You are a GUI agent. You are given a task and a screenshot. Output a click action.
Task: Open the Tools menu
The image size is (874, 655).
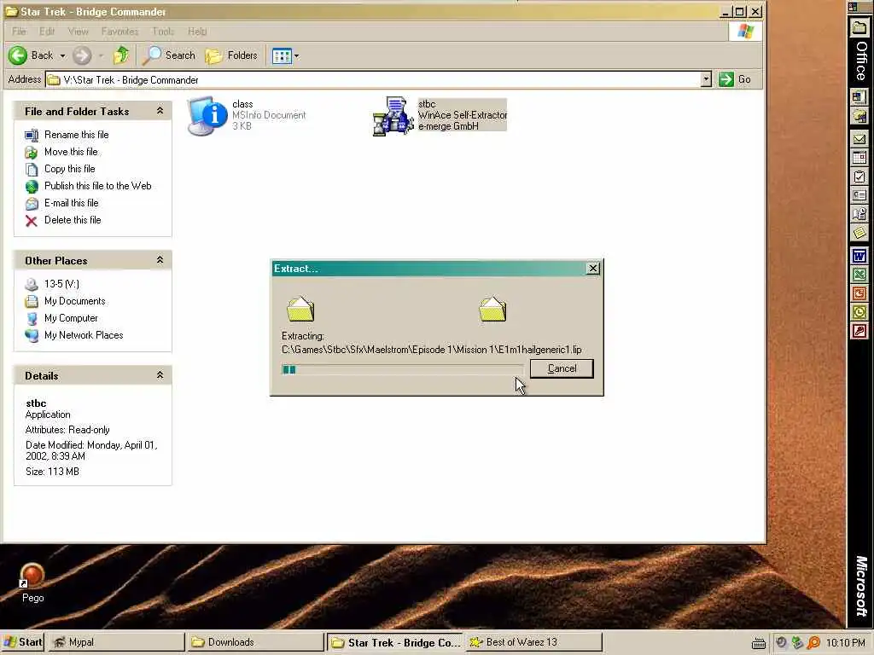click(163, 32)
